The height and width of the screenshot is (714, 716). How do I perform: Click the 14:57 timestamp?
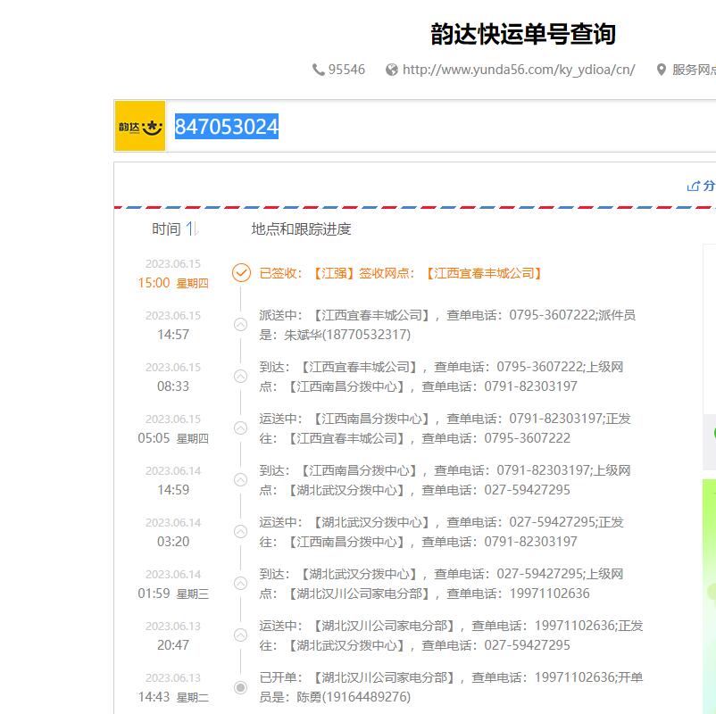pos(173,335)
